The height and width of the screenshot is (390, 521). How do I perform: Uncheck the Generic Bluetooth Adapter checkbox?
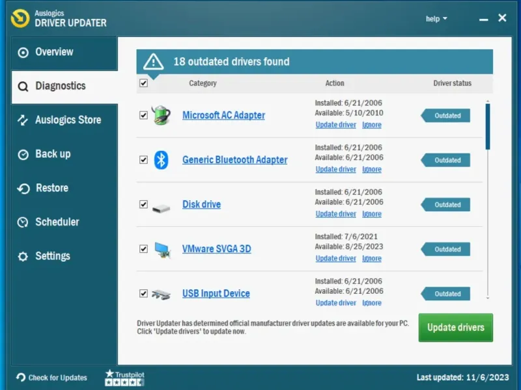(x=143, y=160)
